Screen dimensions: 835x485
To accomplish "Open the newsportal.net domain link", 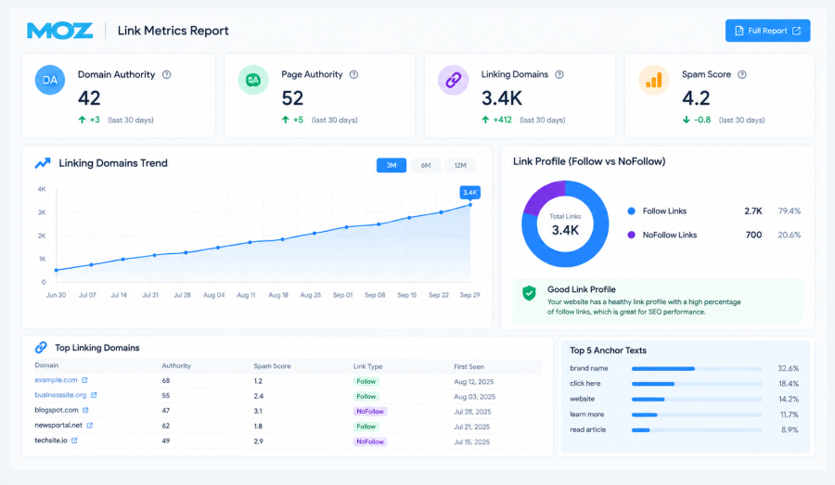I will point(58,425).
